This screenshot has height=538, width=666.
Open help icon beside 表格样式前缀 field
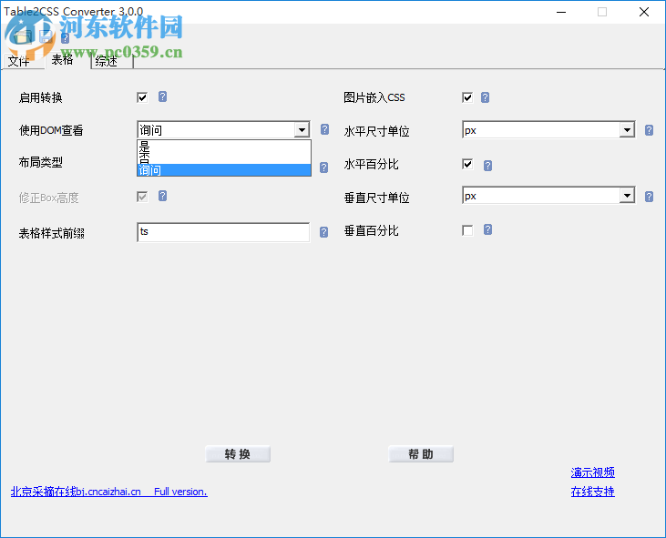(324, 232)
